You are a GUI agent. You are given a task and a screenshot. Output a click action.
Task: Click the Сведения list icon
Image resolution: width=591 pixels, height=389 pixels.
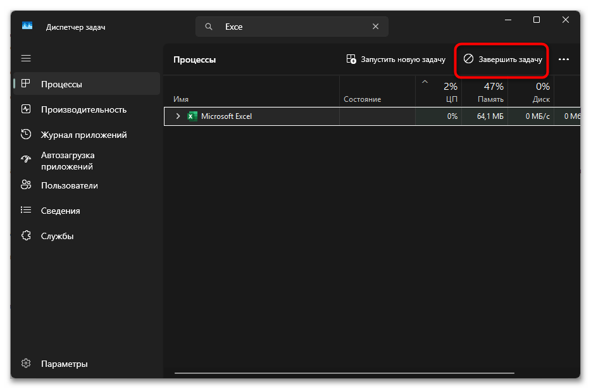(26, 211)
